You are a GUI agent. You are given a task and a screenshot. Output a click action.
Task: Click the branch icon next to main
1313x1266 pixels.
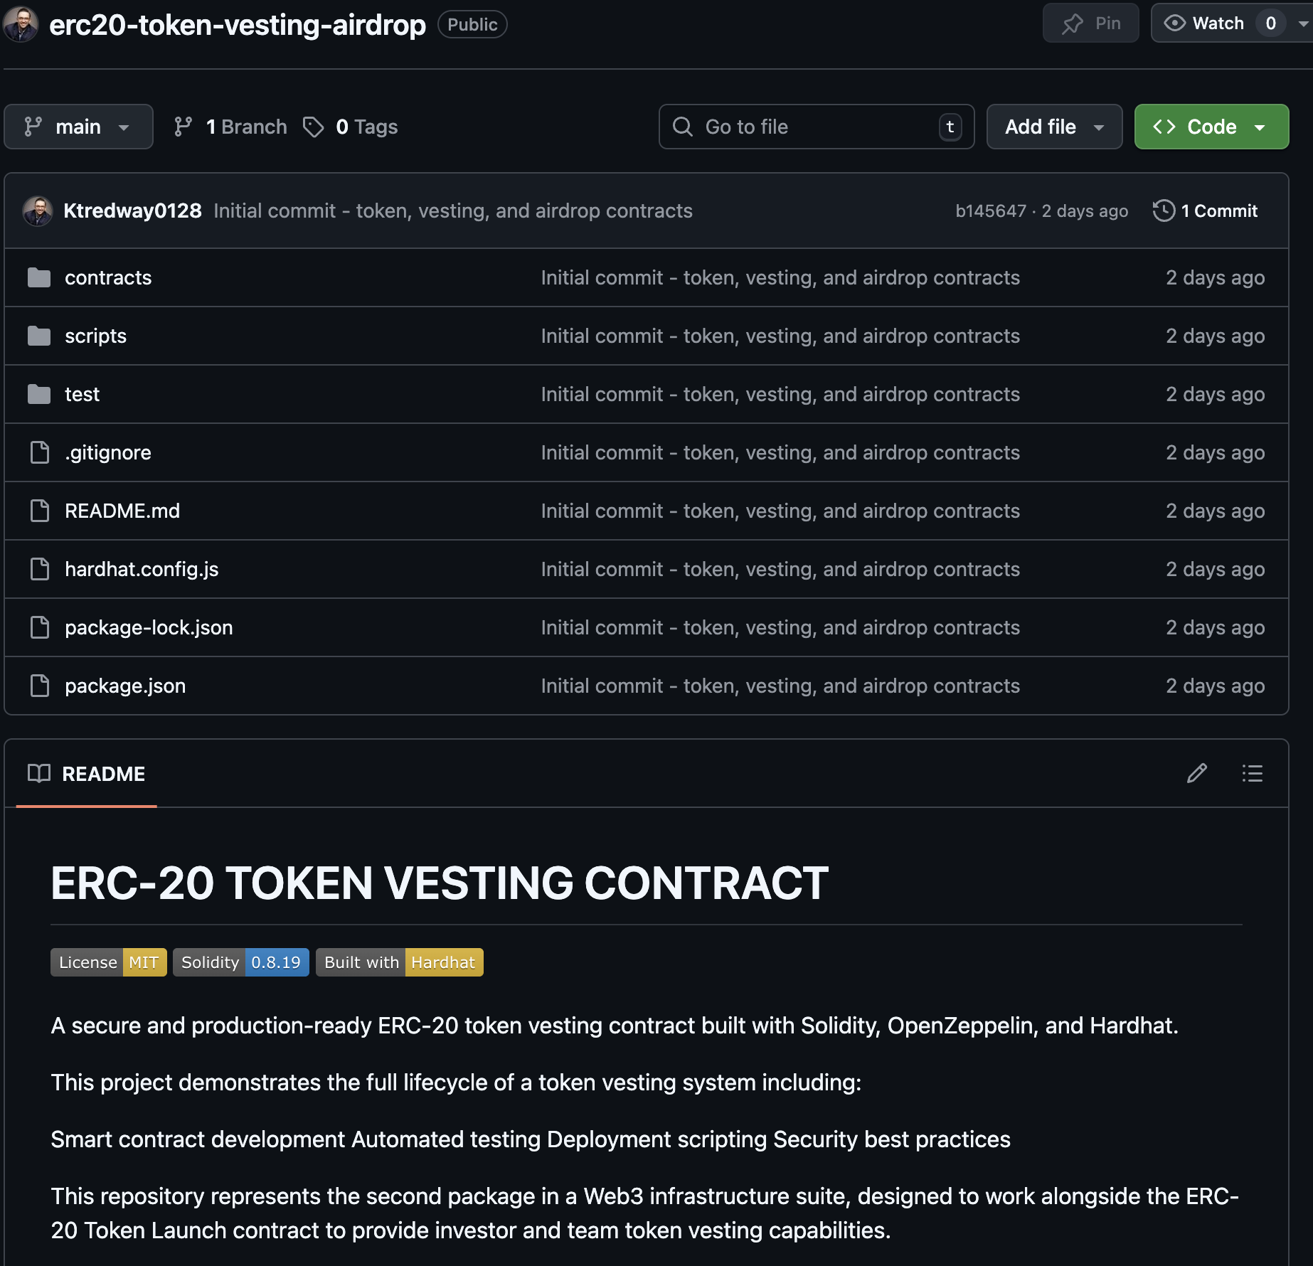pos(184,126)
